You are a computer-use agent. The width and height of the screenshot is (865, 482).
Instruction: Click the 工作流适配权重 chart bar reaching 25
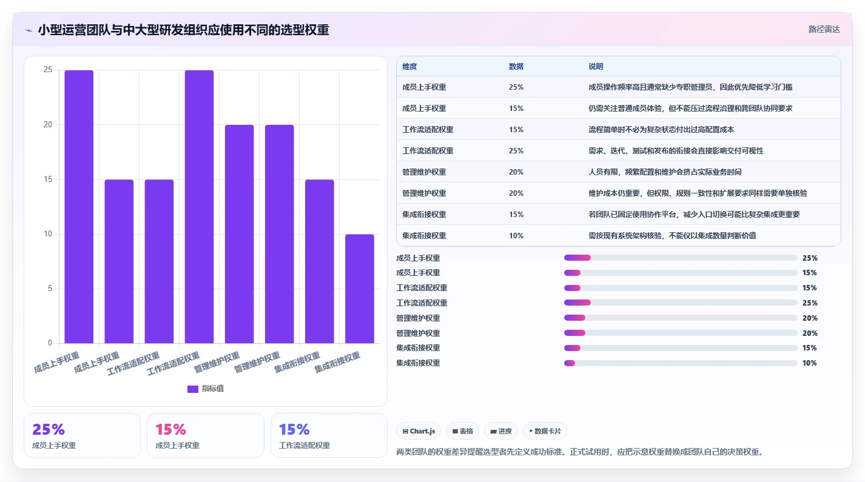(199, 207)
